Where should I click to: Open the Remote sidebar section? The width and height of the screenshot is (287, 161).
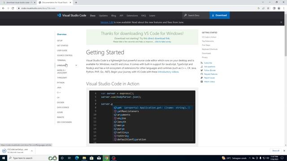(61, 117)
